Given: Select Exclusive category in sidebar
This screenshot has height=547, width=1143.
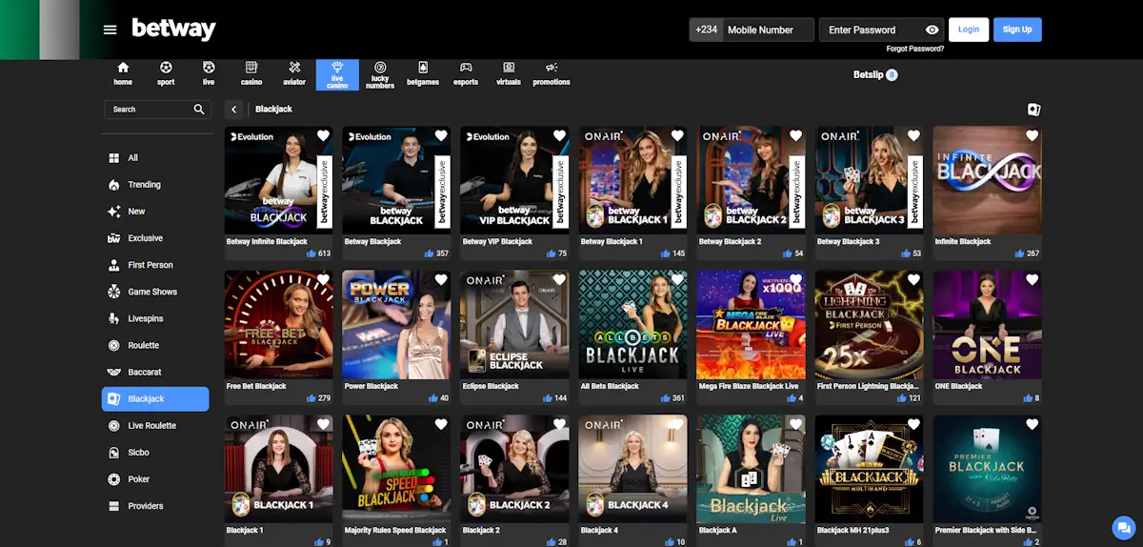Looking at the screenshot, I should coord(155,238).
